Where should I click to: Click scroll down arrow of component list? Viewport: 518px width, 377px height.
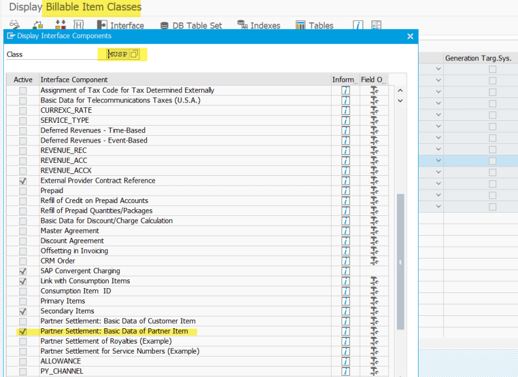pos(400,100)
